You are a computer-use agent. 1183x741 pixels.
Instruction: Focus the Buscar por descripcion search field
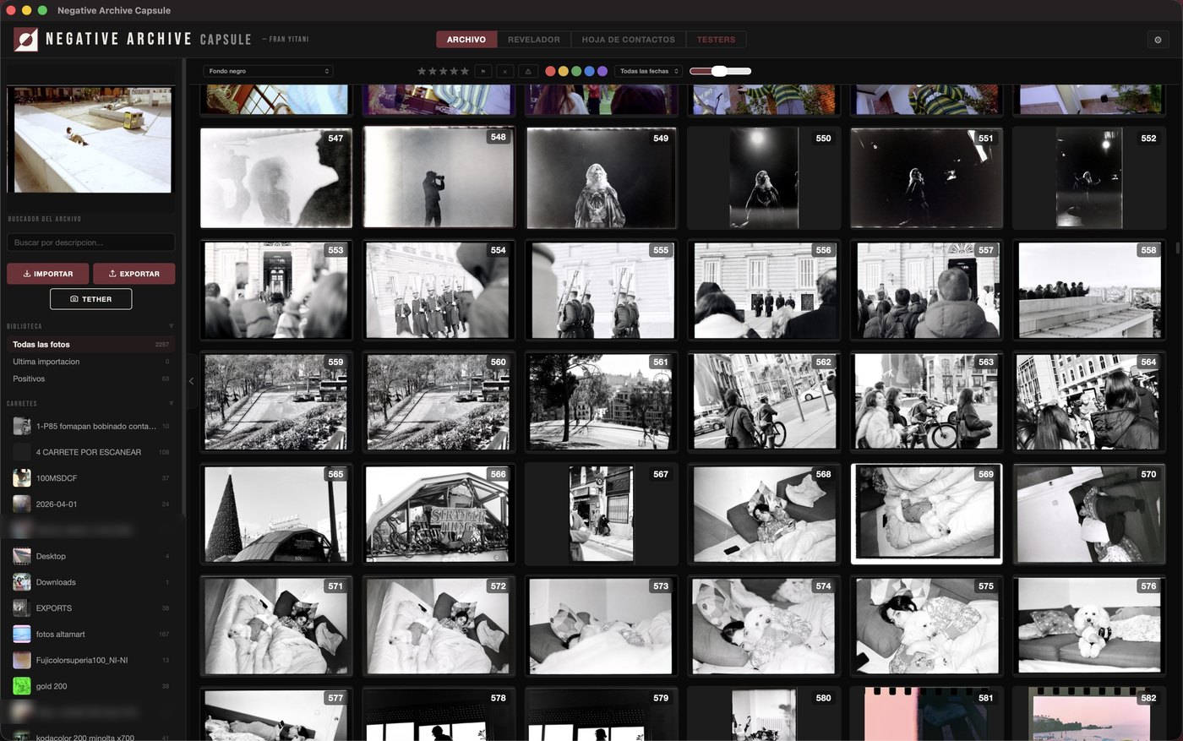tap(91, 242)
